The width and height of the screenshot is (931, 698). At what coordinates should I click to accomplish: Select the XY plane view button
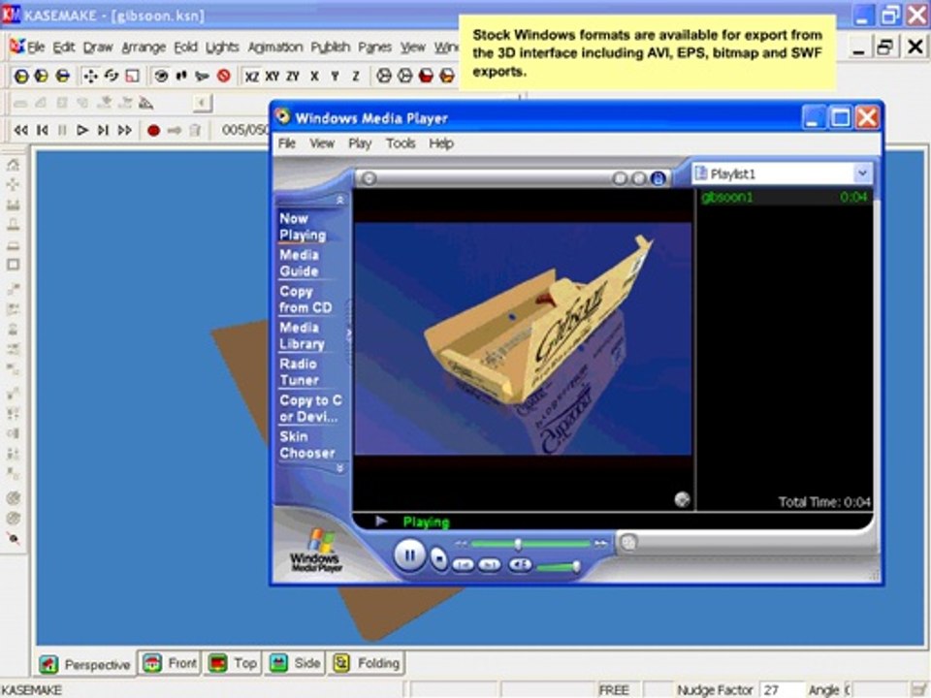273,77
